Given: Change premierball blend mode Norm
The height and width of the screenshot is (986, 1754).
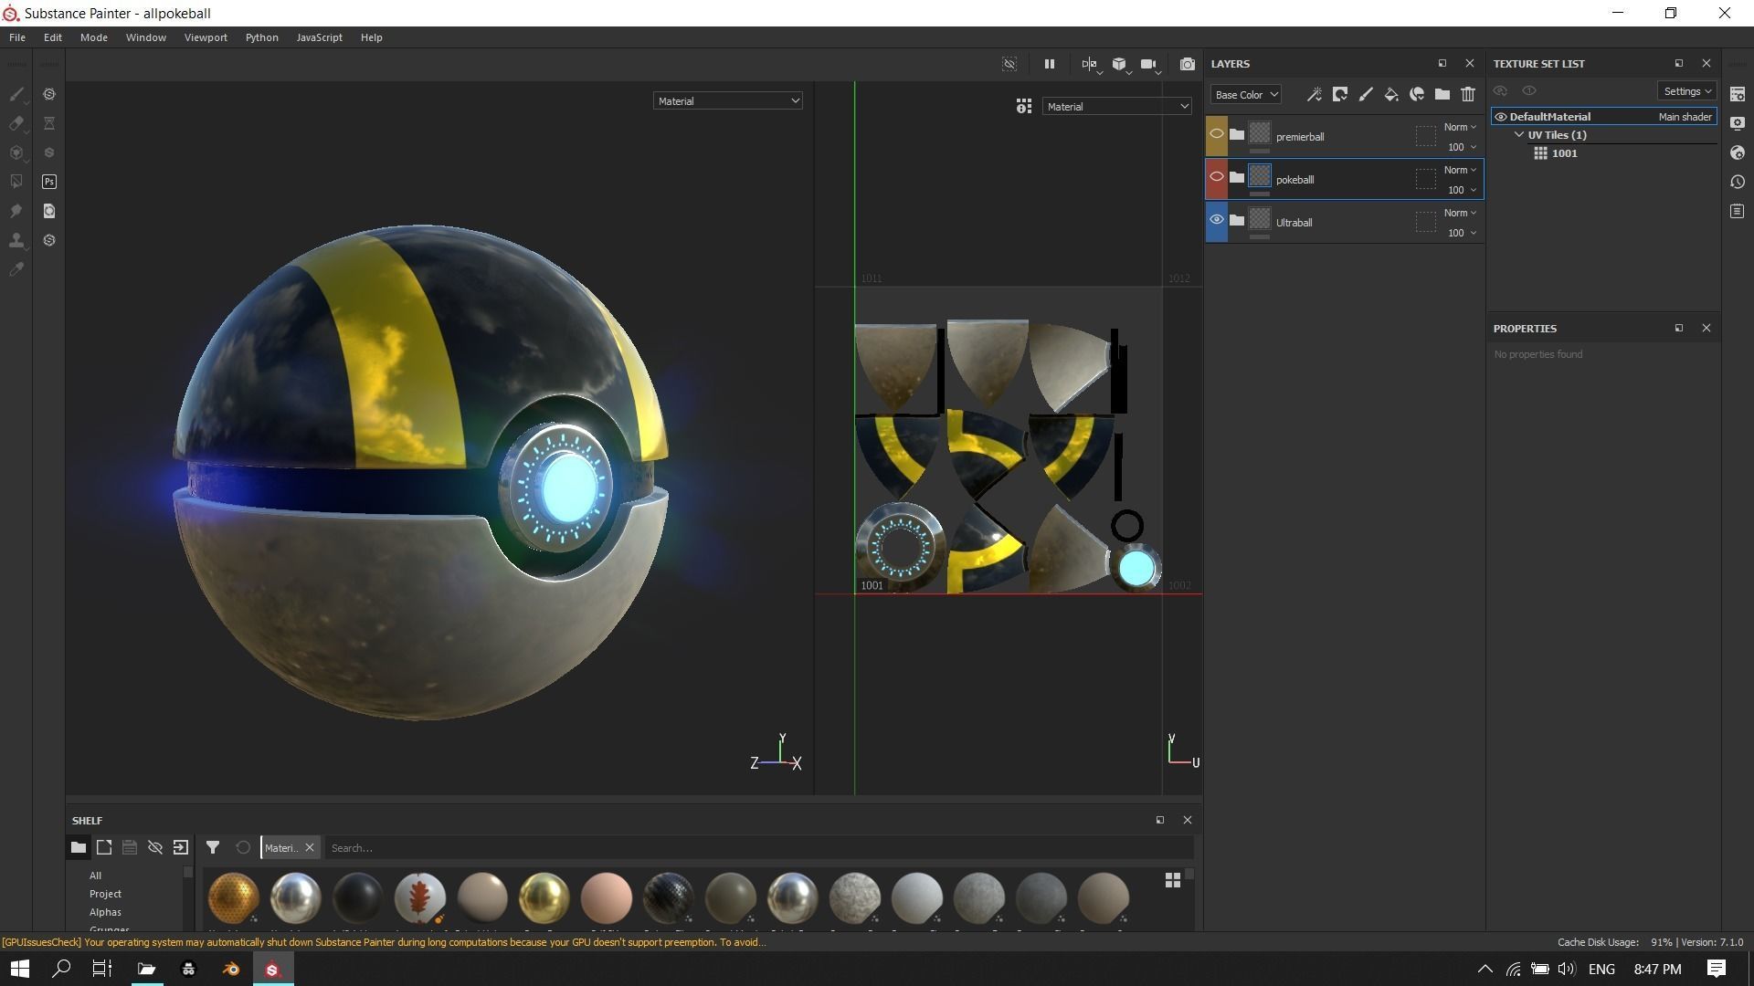Looking at the screenshot, I should coord(1460,127).
